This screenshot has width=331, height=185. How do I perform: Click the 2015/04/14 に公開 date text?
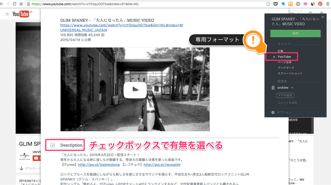point(76,39)
